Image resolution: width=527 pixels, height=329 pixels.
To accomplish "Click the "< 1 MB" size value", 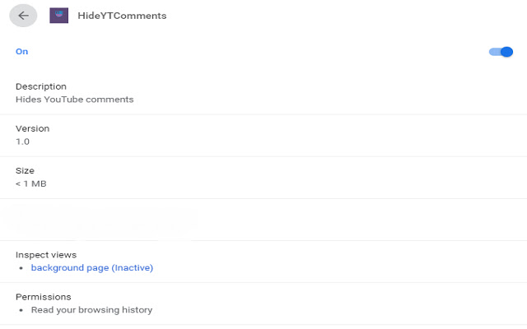I will (x=31, y=183).
